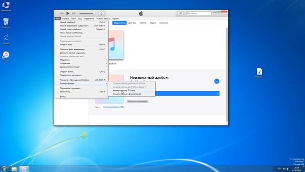Select Добавить папку в медиатеку
The image size is (305, 172).
point(81,53)
